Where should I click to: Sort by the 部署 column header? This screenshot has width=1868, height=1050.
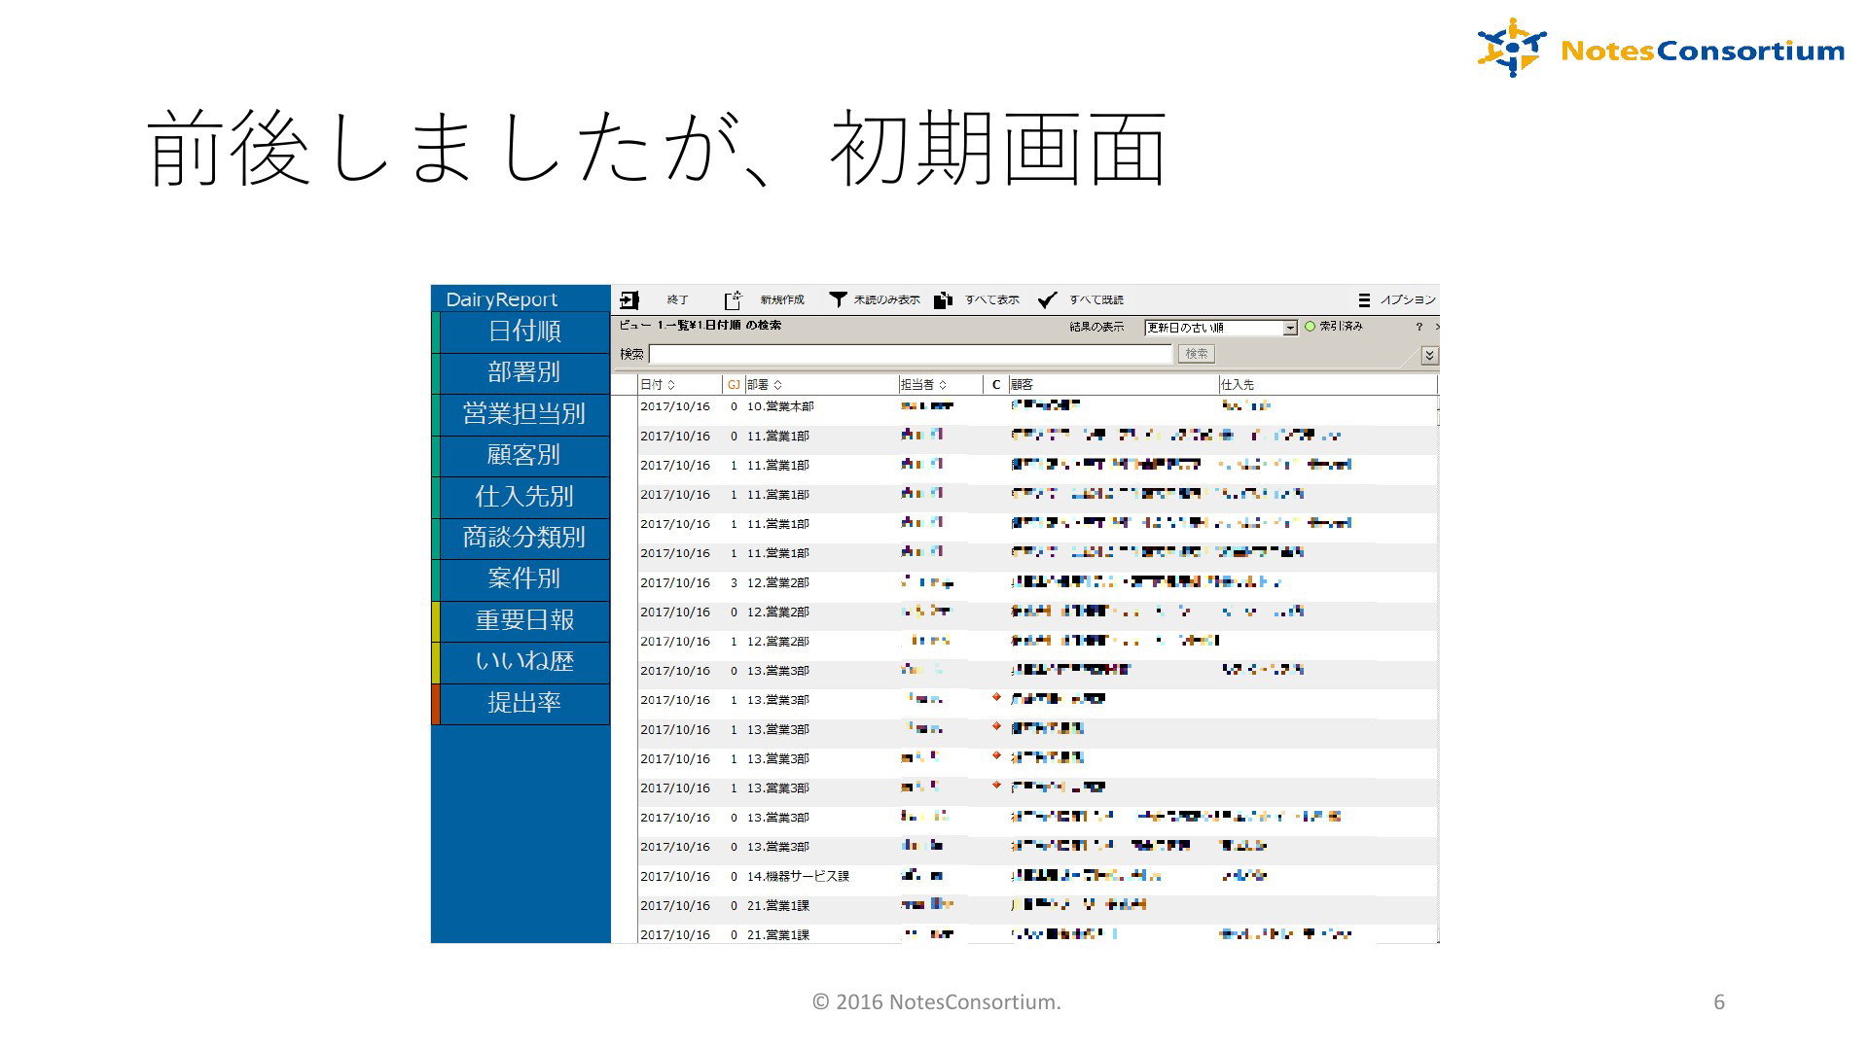[820, 385]
